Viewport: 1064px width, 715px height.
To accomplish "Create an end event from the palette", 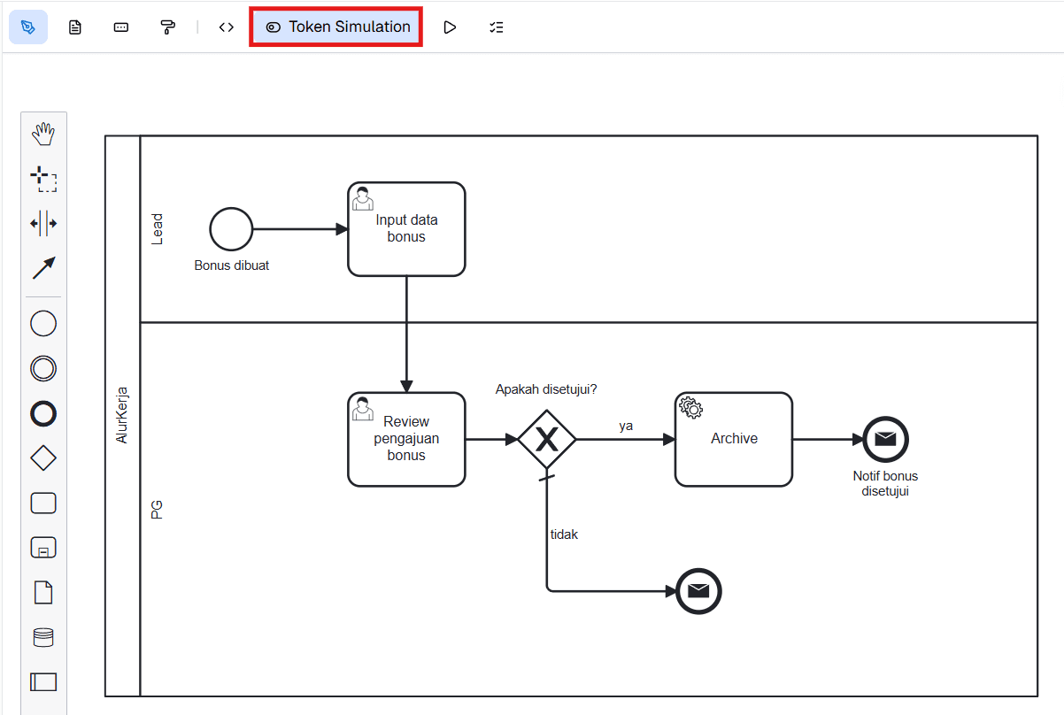I will coord(43,413).
